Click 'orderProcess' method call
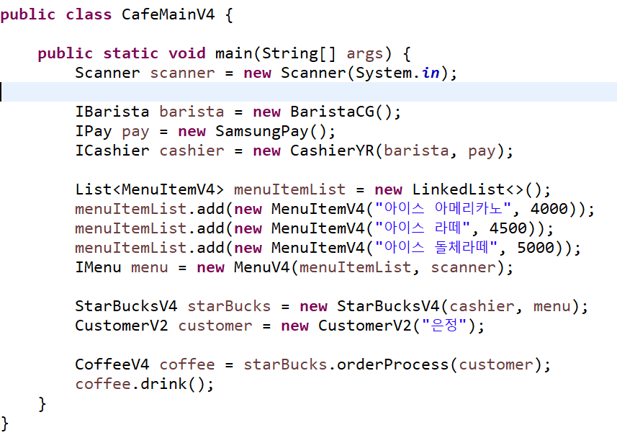The height and width of the screenshot is (443, 617). tap(392, 365)
